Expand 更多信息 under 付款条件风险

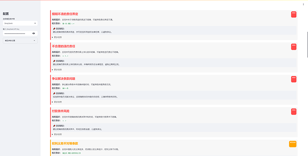point(57,134)
